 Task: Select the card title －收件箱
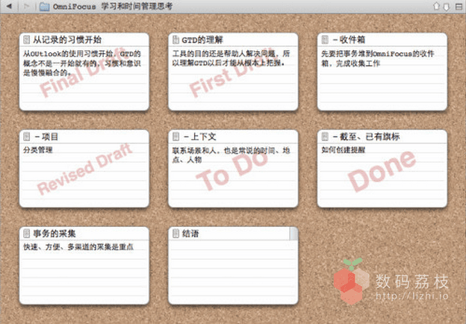(x=349, y=40)
